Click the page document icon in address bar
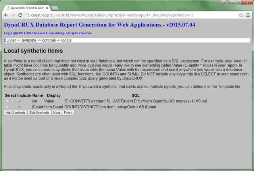Screen dimensions: 254x171 pyautogui.click(x=28, y=15)
